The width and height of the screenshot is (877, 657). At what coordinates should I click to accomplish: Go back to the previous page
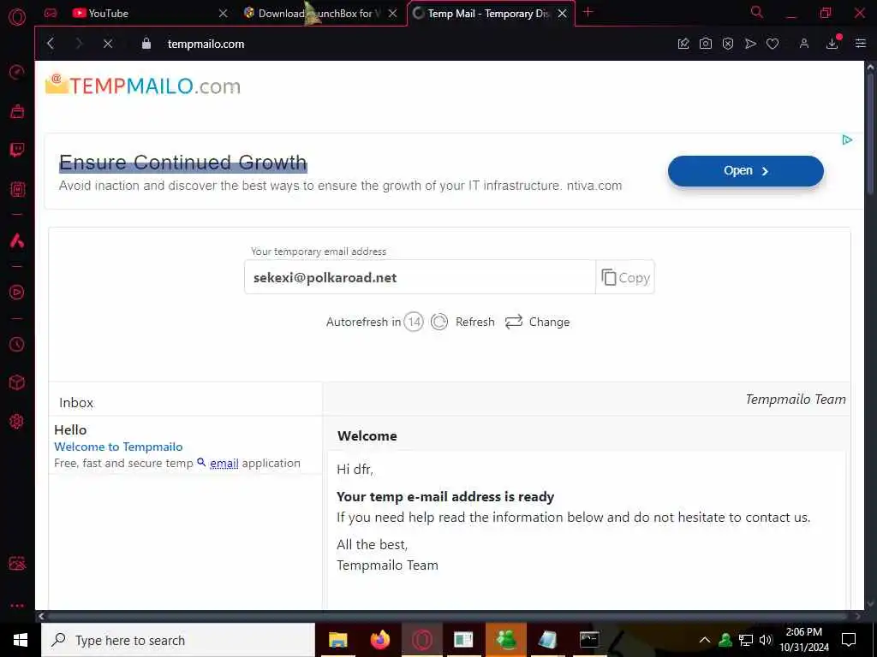(51, 44)
